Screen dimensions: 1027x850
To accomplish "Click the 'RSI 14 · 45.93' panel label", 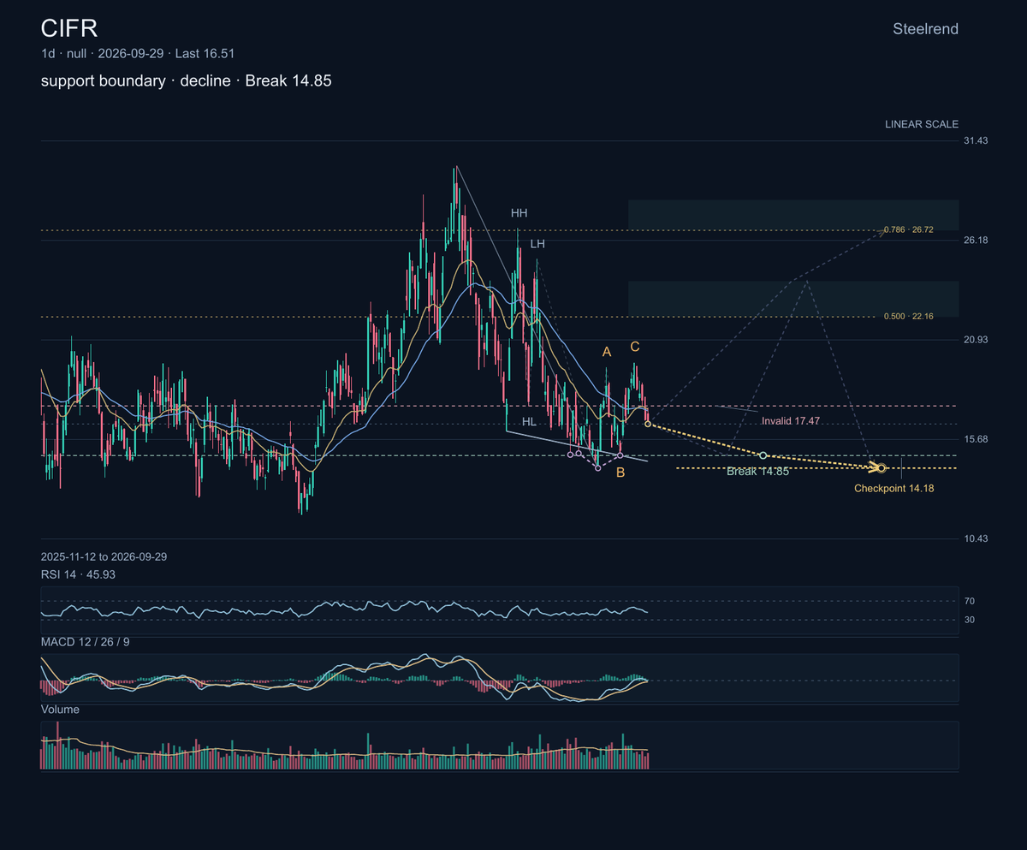I will click(x=78, y=574).
